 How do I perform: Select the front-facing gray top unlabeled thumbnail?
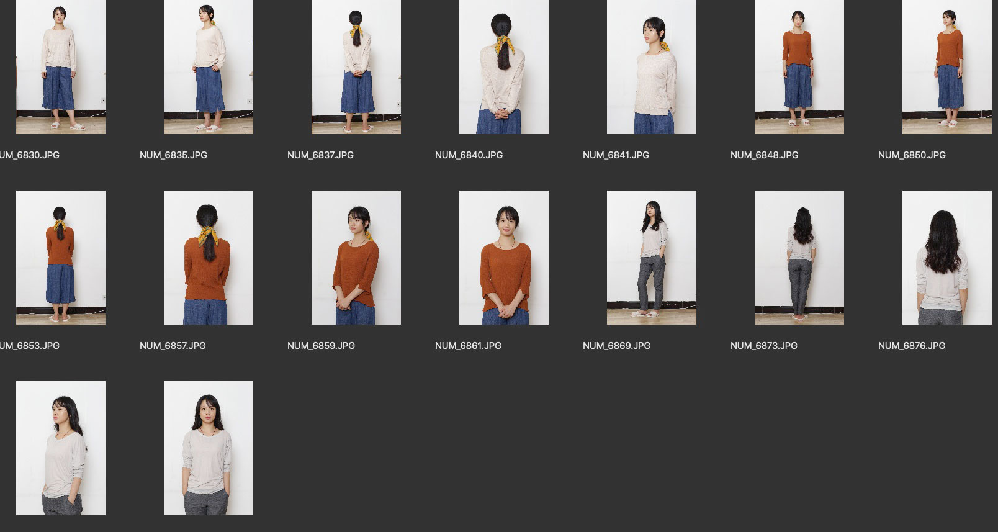coord(209,448)
